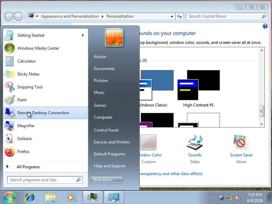This screenshot has width=272, height=204.
Task: Open Computer from the Start menu
Action: coord(103,117)
